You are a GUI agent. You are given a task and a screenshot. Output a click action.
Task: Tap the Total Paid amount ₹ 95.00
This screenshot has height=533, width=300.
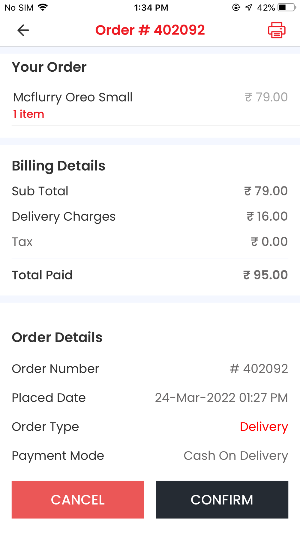265,275
